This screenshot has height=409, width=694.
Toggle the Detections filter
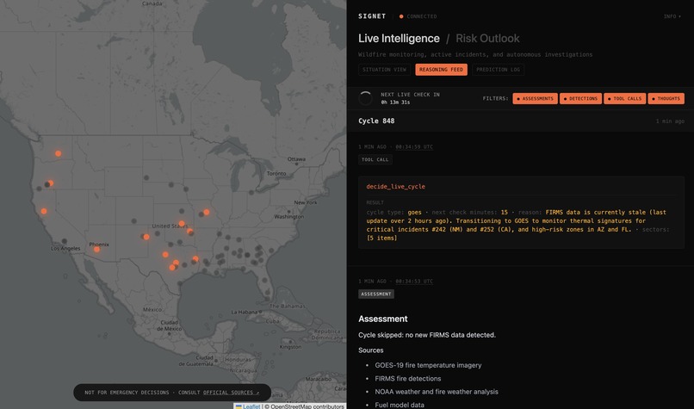(x=580, y=99)
